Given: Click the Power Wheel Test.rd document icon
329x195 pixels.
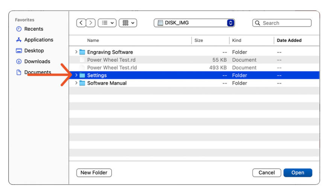Looking at the screenshot, I should pyautogui.click(x=82, y=60).
